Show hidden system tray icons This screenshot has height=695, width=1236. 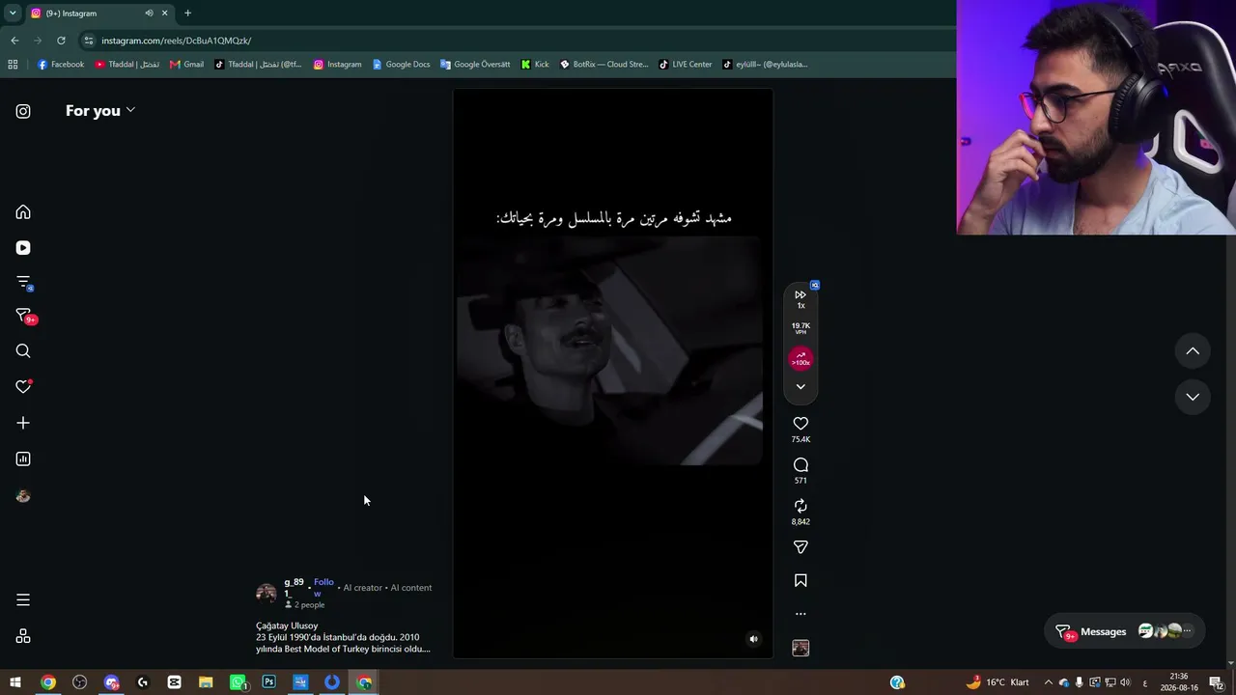point(1049,682)
